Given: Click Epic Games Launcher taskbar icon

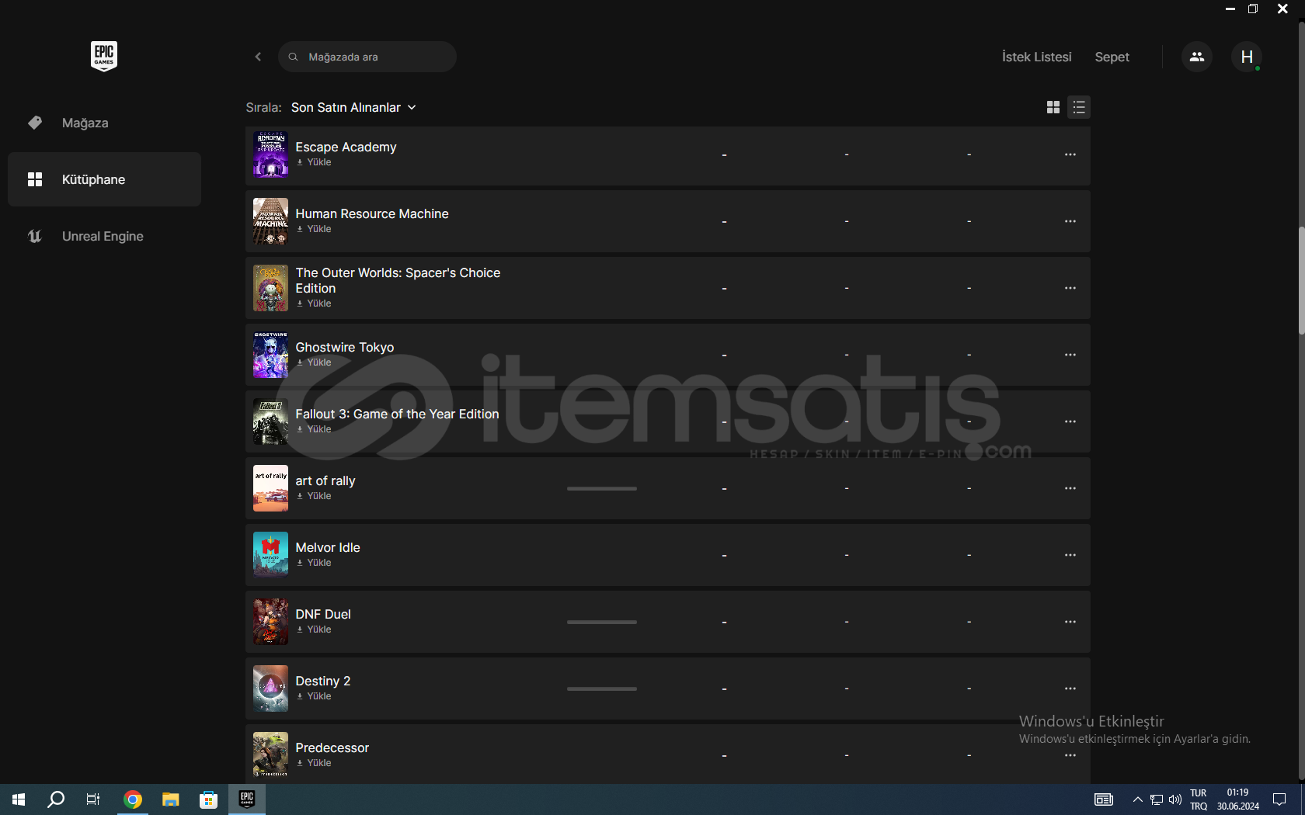Looking at the screenshot, I should 247,799.
